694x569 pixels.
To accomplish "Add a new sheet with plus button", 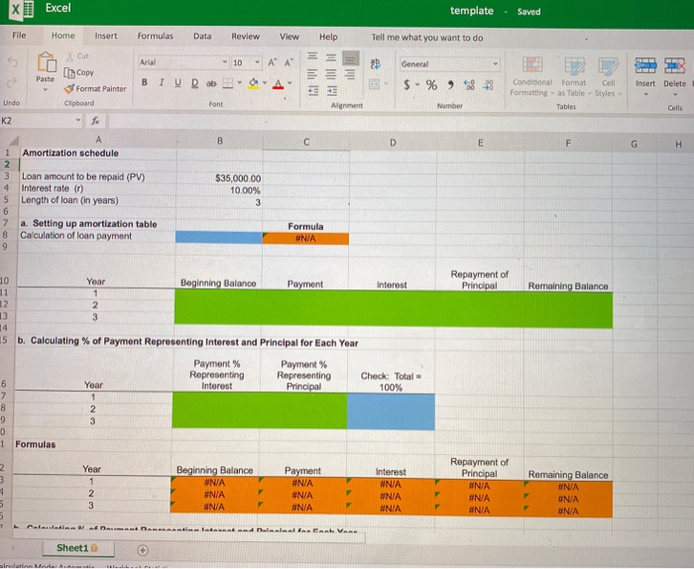I will click(x=143, y=550).
